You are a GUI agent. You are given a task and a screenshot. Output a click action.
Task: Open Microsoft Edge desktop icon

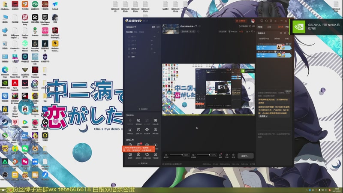coord(5,72)
